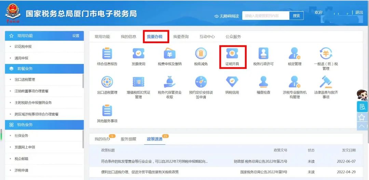This screenshot has height=180, width=369.
Task: Click the 搜索 button
Action: 296,16
